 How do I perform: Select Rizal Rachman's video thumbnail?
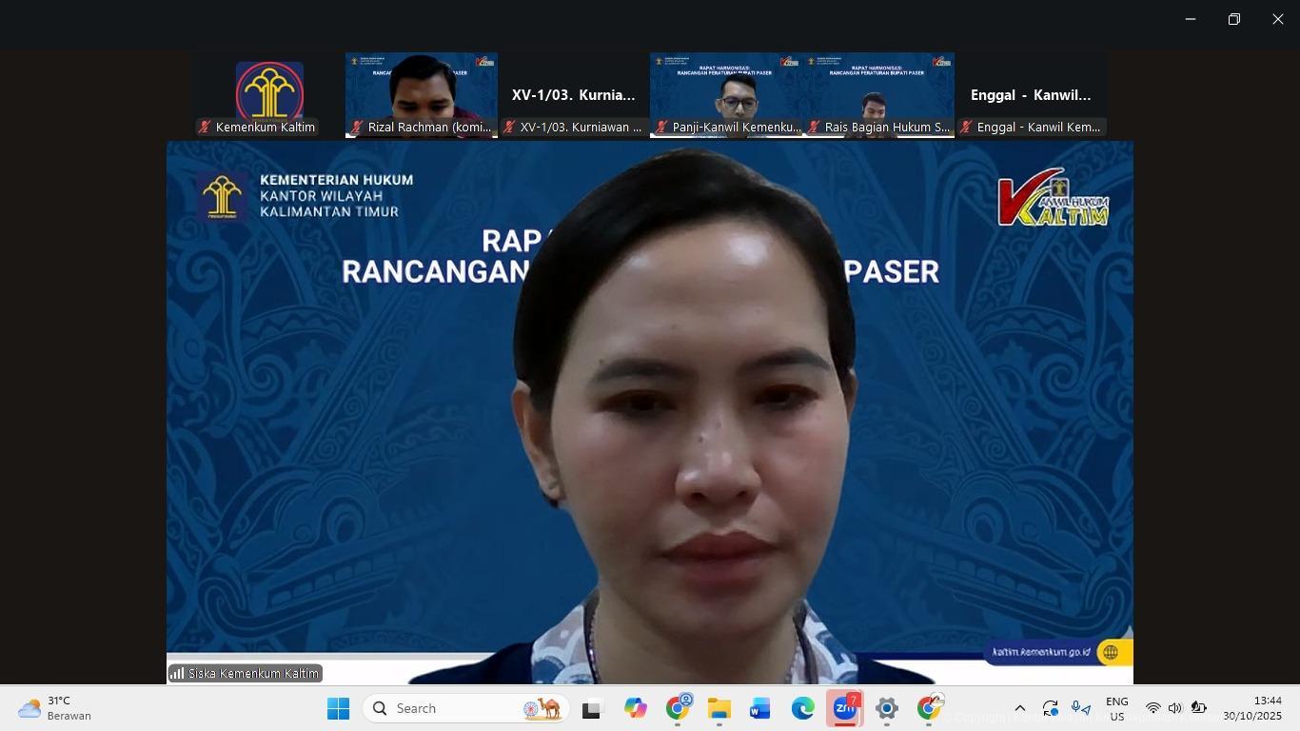422,95
